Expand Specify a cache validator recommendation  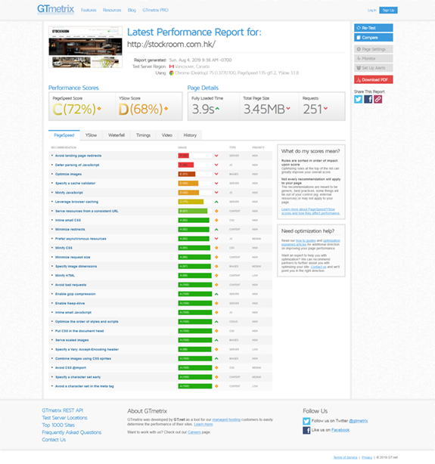[75, 183]
